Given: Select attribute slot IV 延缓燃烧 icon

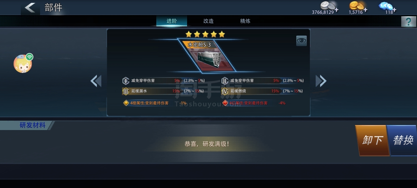Looking at the screenshot, I should point(225,91).
